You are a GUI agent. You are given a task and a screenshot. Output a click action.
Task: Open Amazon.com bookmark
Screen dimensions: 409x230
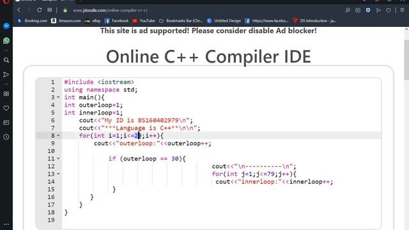point(66,20)
